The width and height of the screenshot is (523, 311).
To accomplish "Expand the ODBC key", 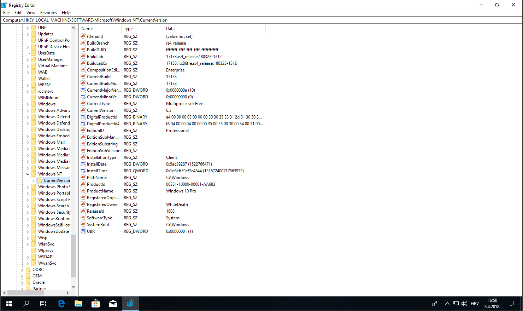I will [x=22, y=270].
